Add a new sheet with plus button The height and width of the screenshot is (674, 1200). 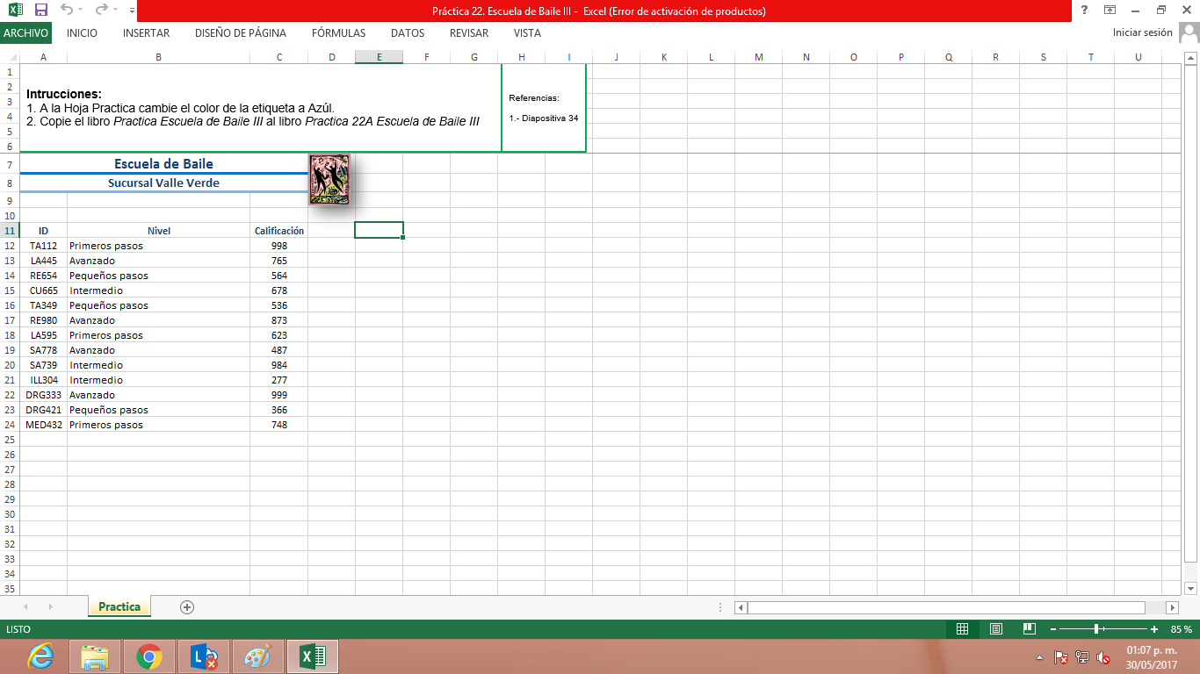coord(186,606)
